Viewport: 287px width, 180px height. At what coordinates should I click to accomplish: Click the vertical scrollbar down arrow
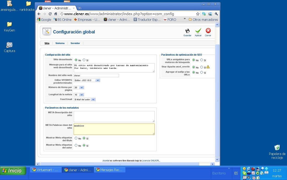pyautogui.click(x=217, y=159)
